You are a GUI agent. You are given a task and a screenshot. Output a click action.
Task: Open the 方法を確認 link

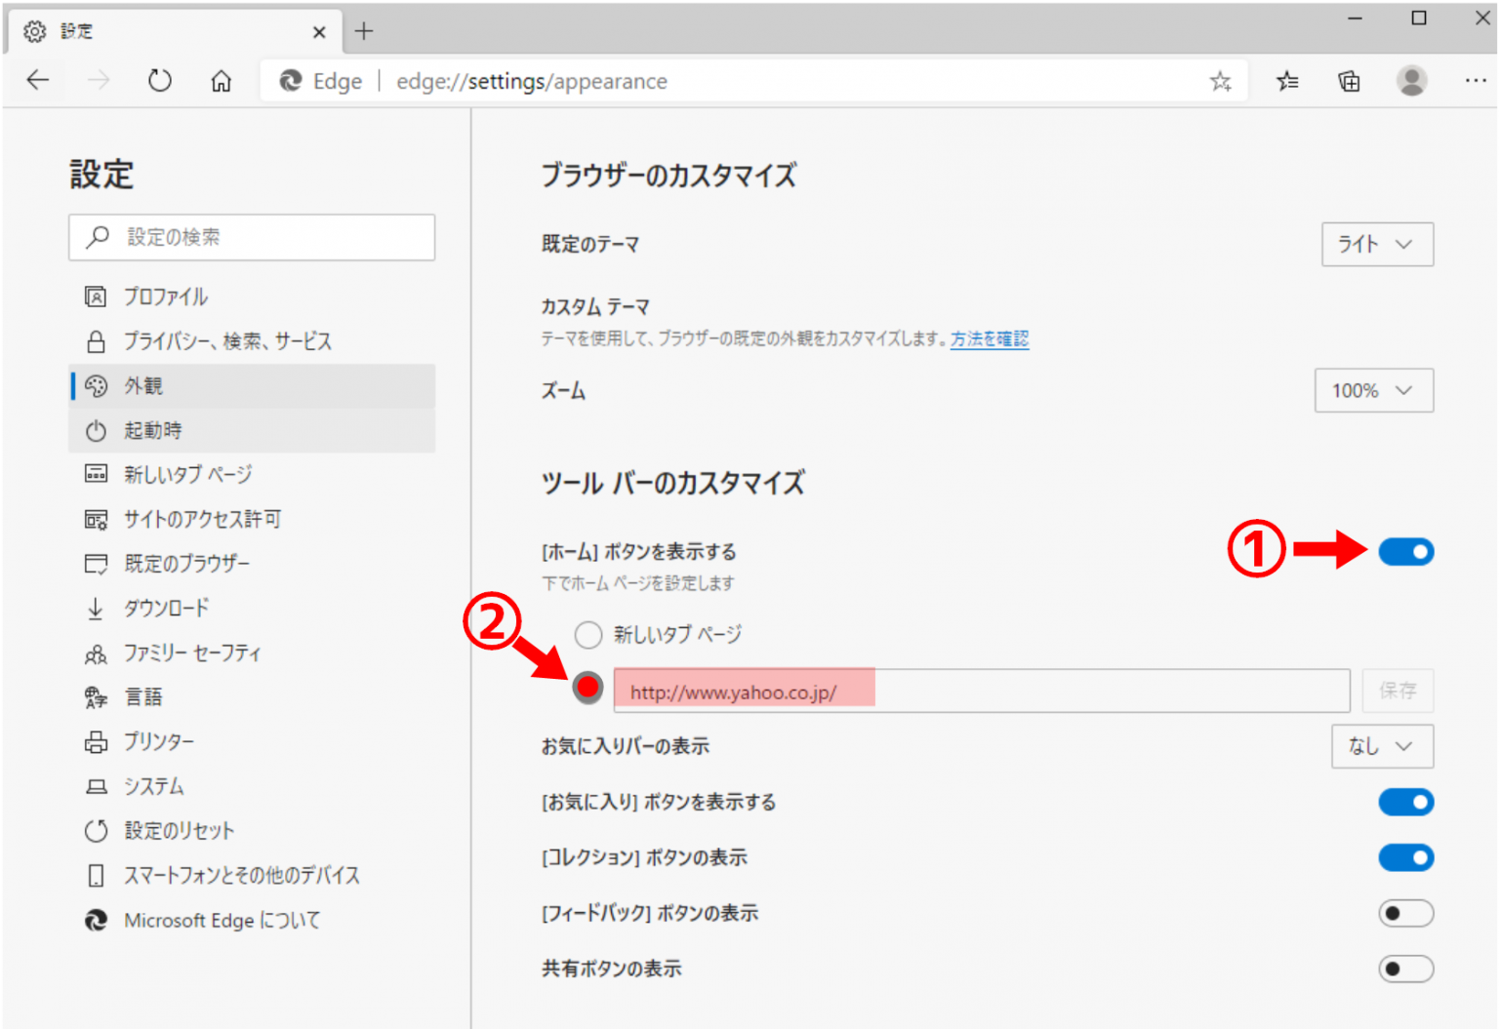click(x=989, y=339)
